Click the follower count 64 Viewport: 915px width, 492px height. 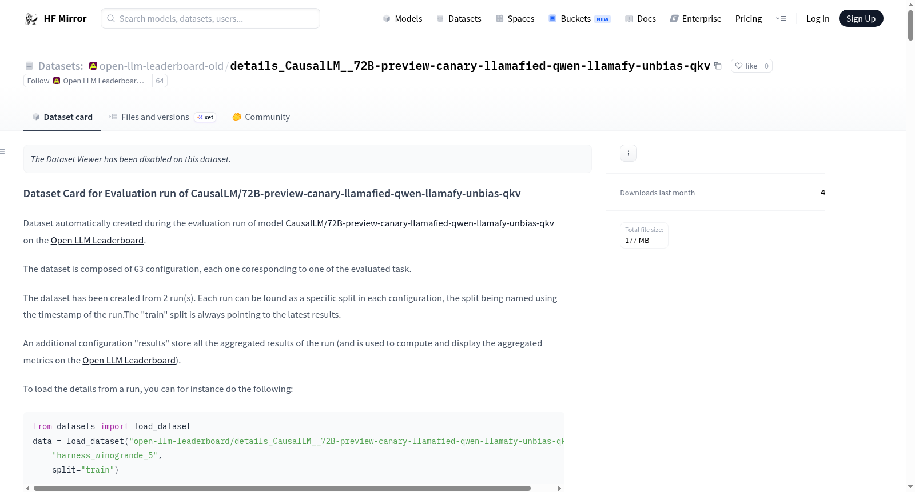(x=160, y=81)
